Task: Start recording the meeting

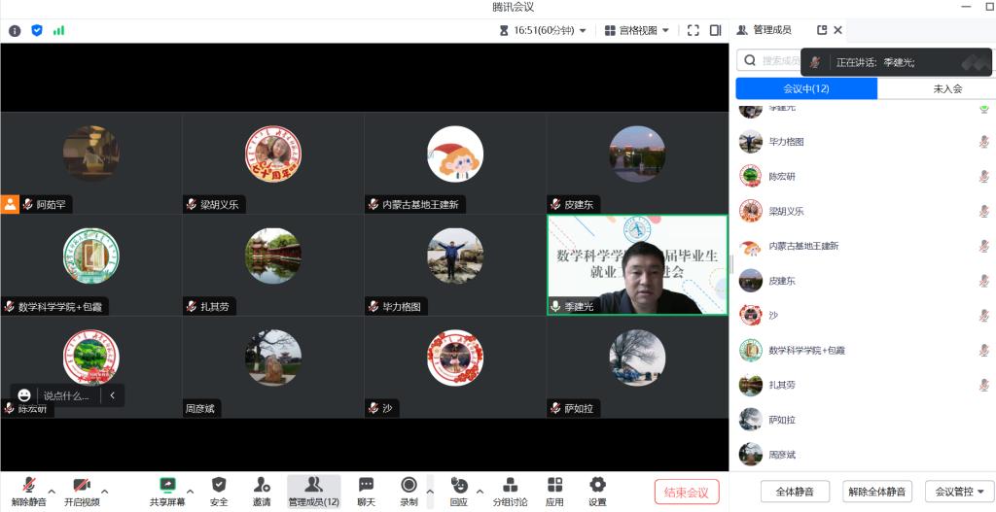Action: tap(409, 490)
